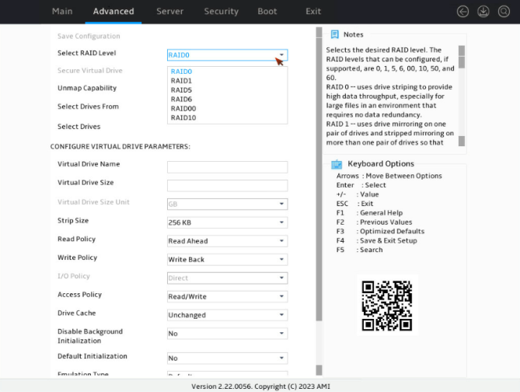Viewport: 520px width, 392px height.
Task: Open the I/O Policy dropdown
Action: [x=227, y=278]
